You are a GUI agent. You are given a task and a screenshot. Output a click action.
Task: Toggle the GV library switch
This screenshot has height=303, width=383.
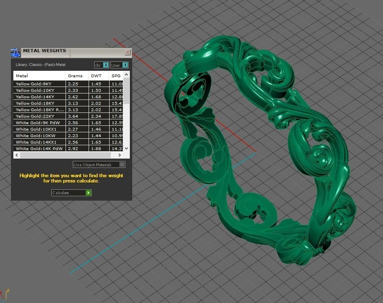pyautogui.click(x=102, y=65)
